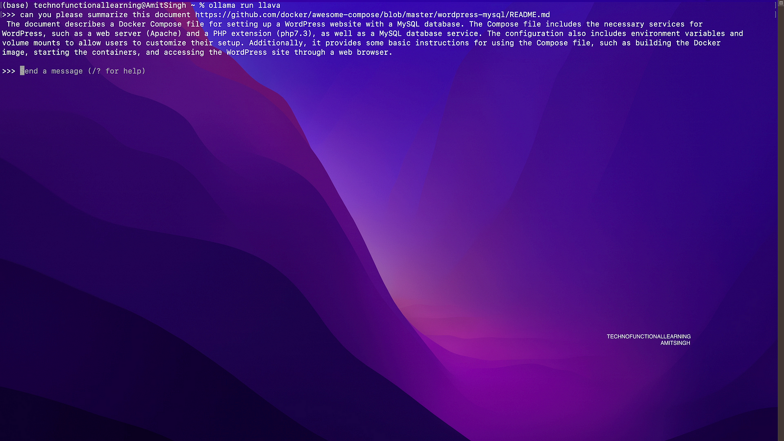The image size is (784, 441).
Task: Click the ">>>" prompt before "can you please"
Action: (x=9, y=15)
